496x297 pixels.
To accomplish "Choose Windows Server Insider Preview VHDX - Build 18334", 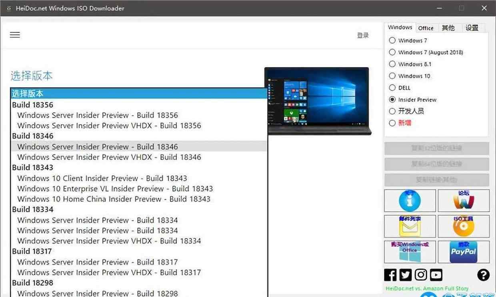I will tap(139, 241).
